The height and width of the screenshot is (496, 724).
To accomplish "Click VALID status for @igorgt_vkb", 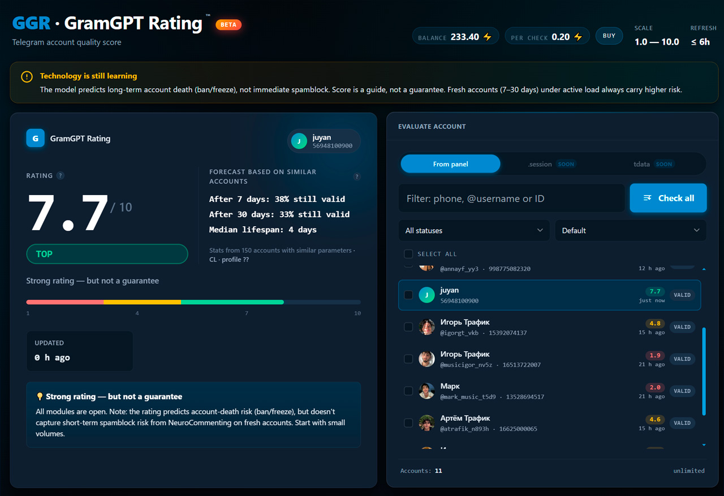I will click(682, 327).
